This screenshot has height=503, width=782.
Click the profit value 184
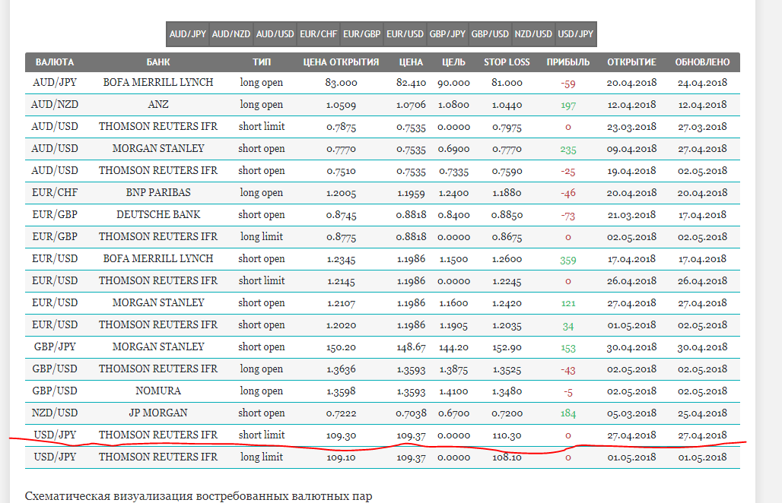pos(568,413)
